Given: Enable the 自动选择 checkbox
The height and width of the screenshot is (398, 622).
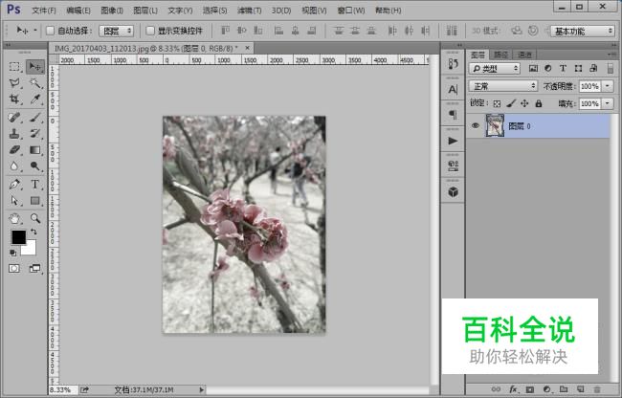Looking at the screenshot, I should pyautogui.click(x=50, y=31).
